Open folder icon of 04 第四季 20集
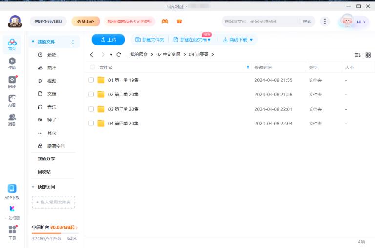 coord(101,123)
